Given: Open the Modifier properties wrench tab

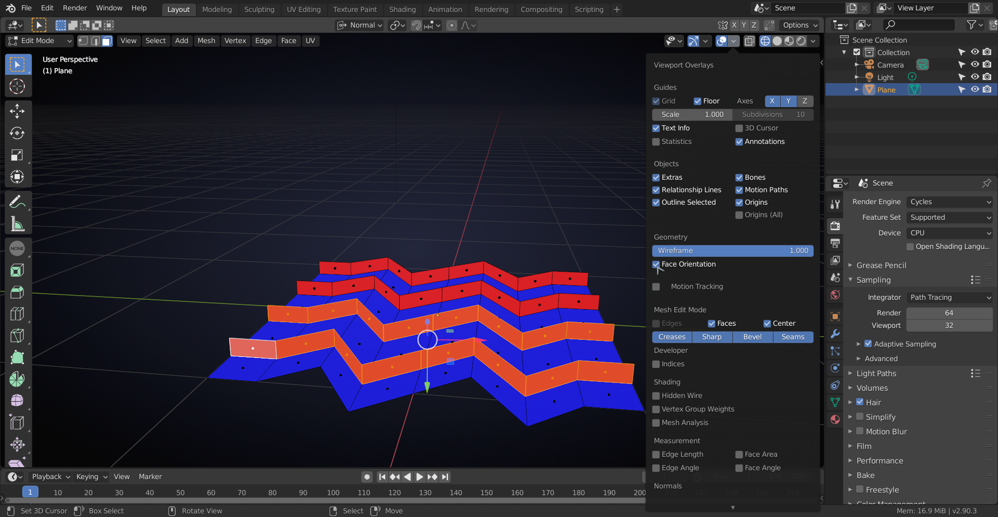Looking at the screenshot, I should (x=835, y=334).
